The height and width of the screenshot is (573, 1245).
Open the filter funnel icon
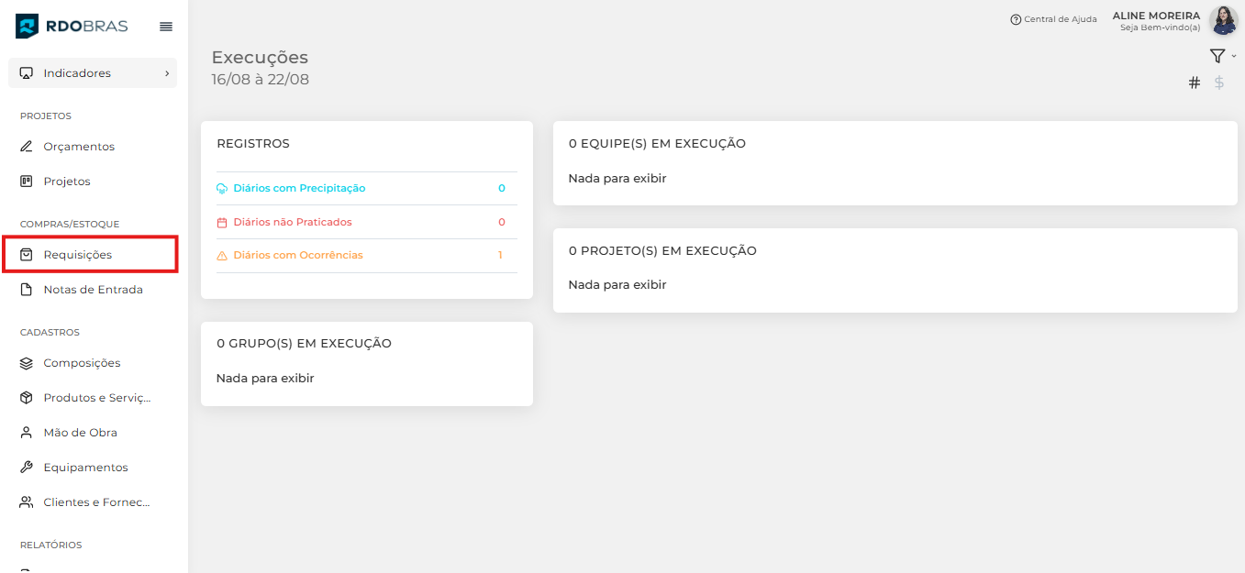(1217, 57)
